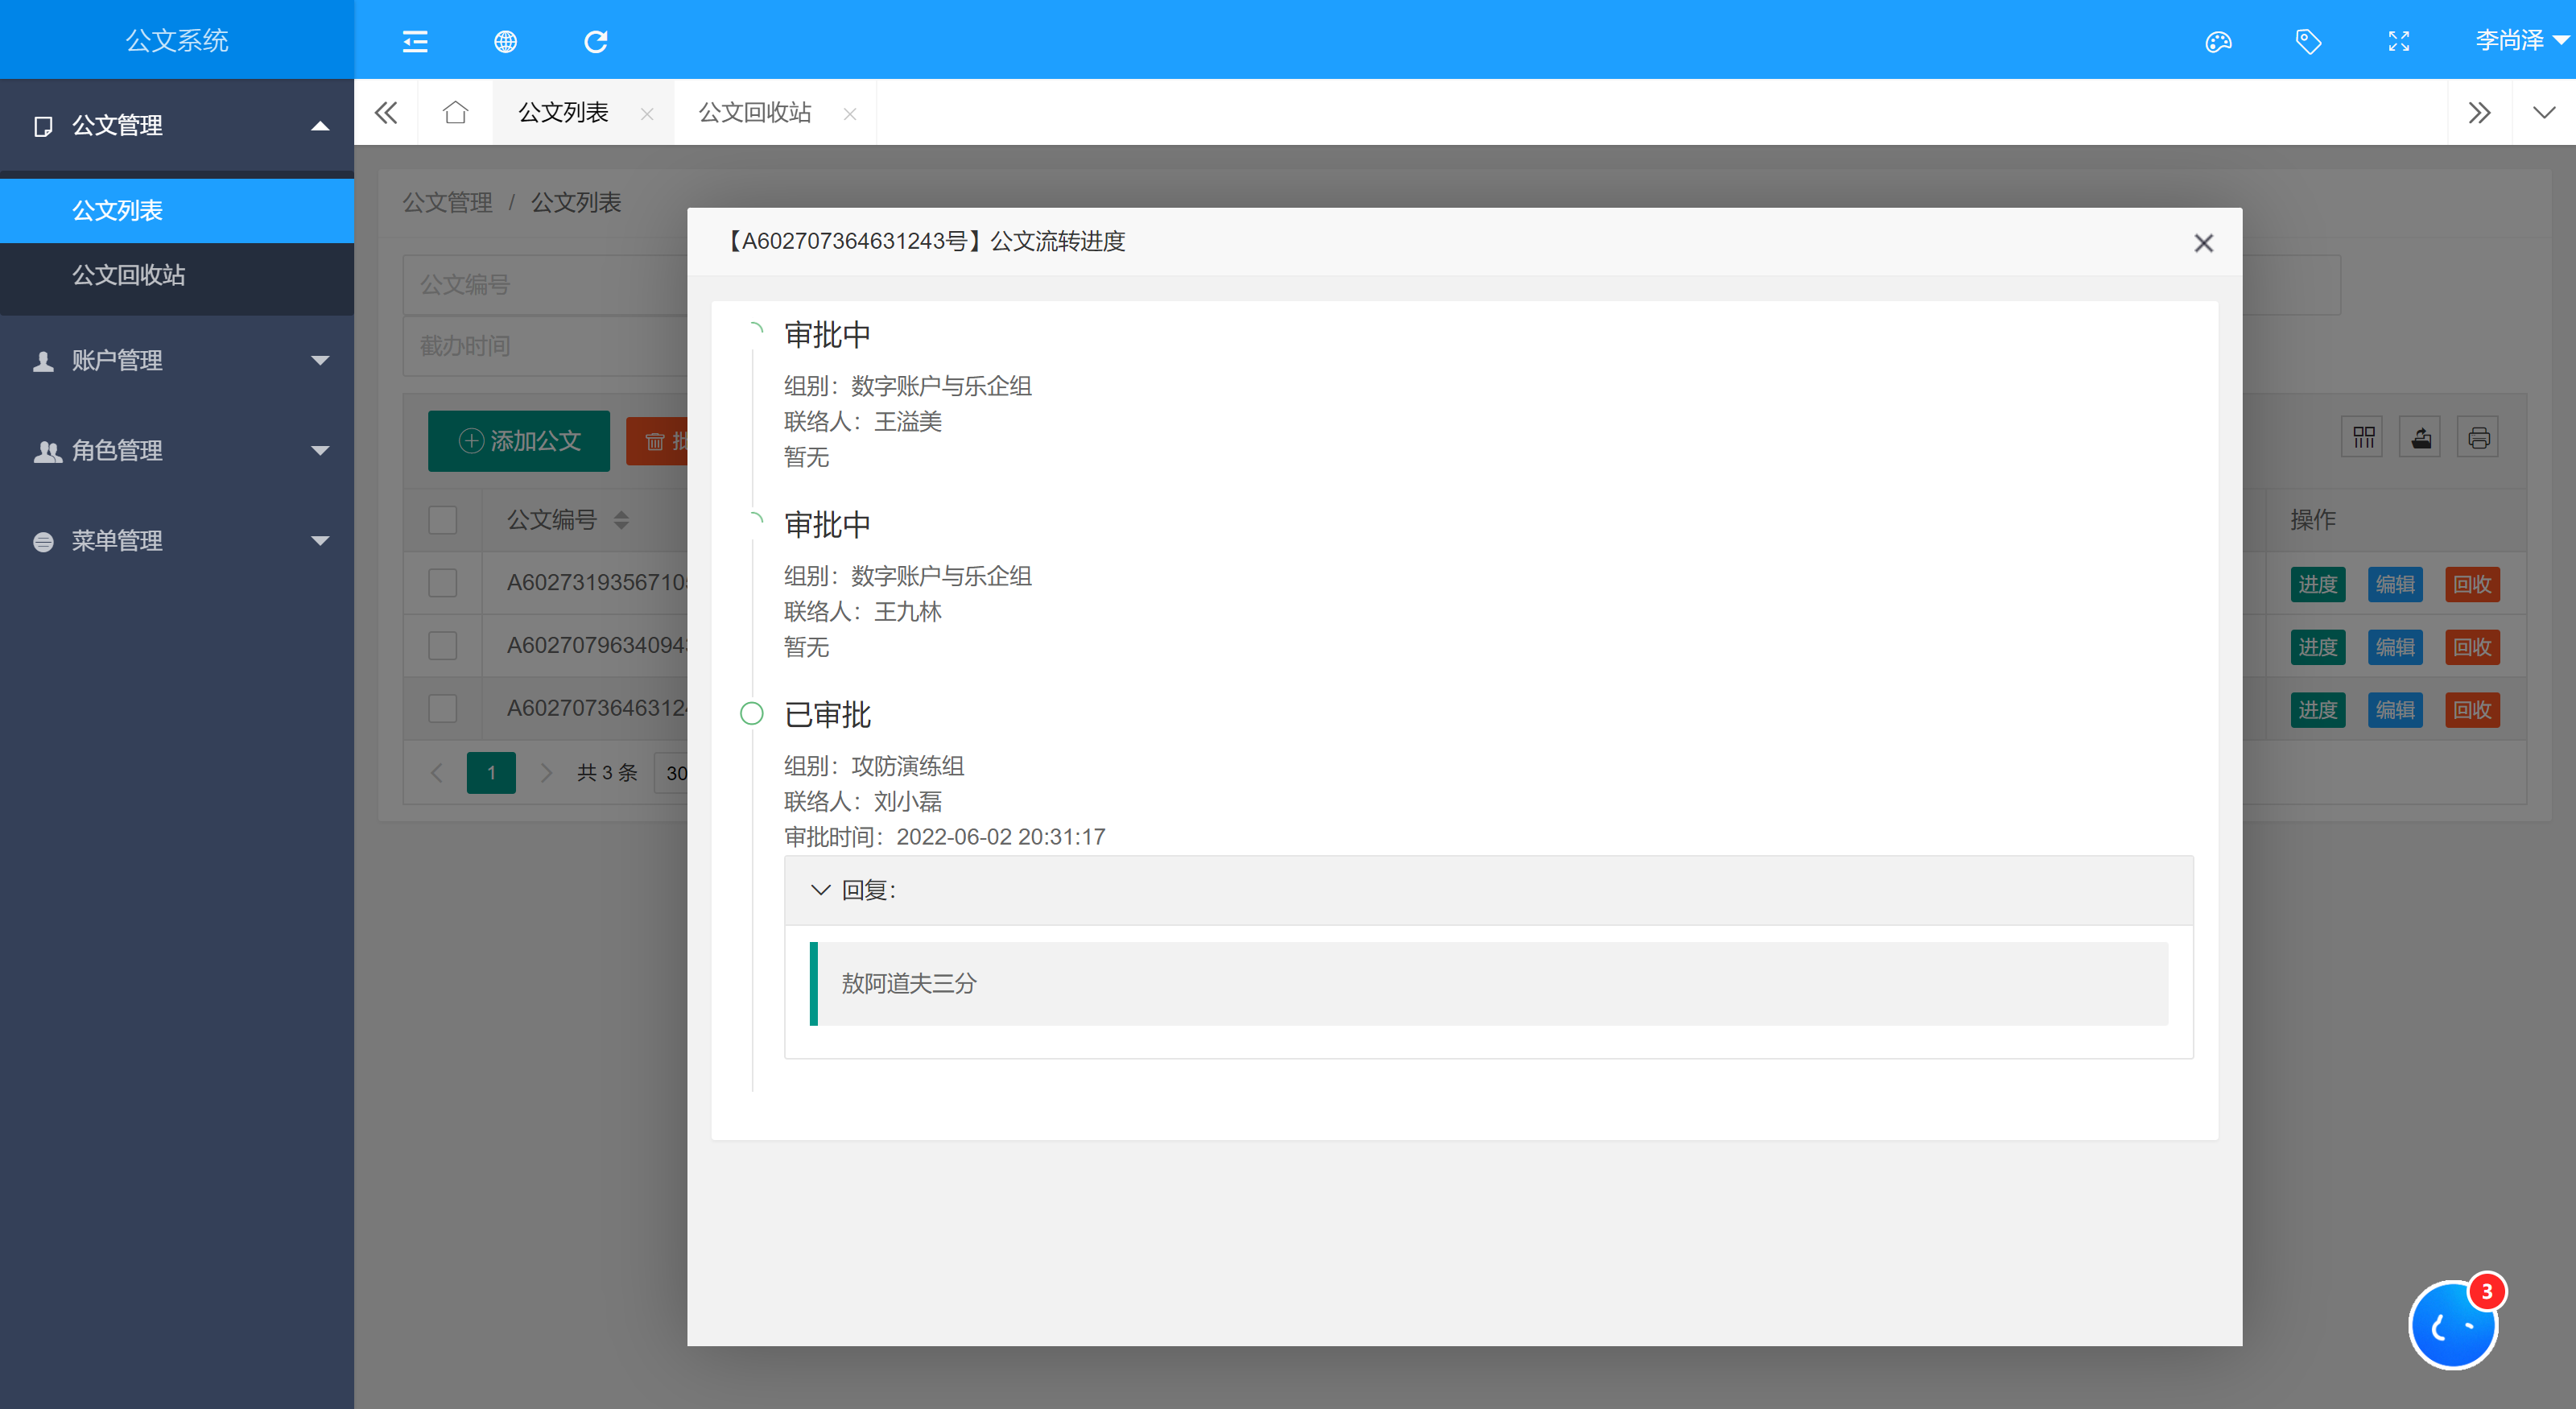The image size is (2576, 1409).
Task: Click 审批时间 2022-06-02 20:31:17 text
Action: (x=944, y=837)
